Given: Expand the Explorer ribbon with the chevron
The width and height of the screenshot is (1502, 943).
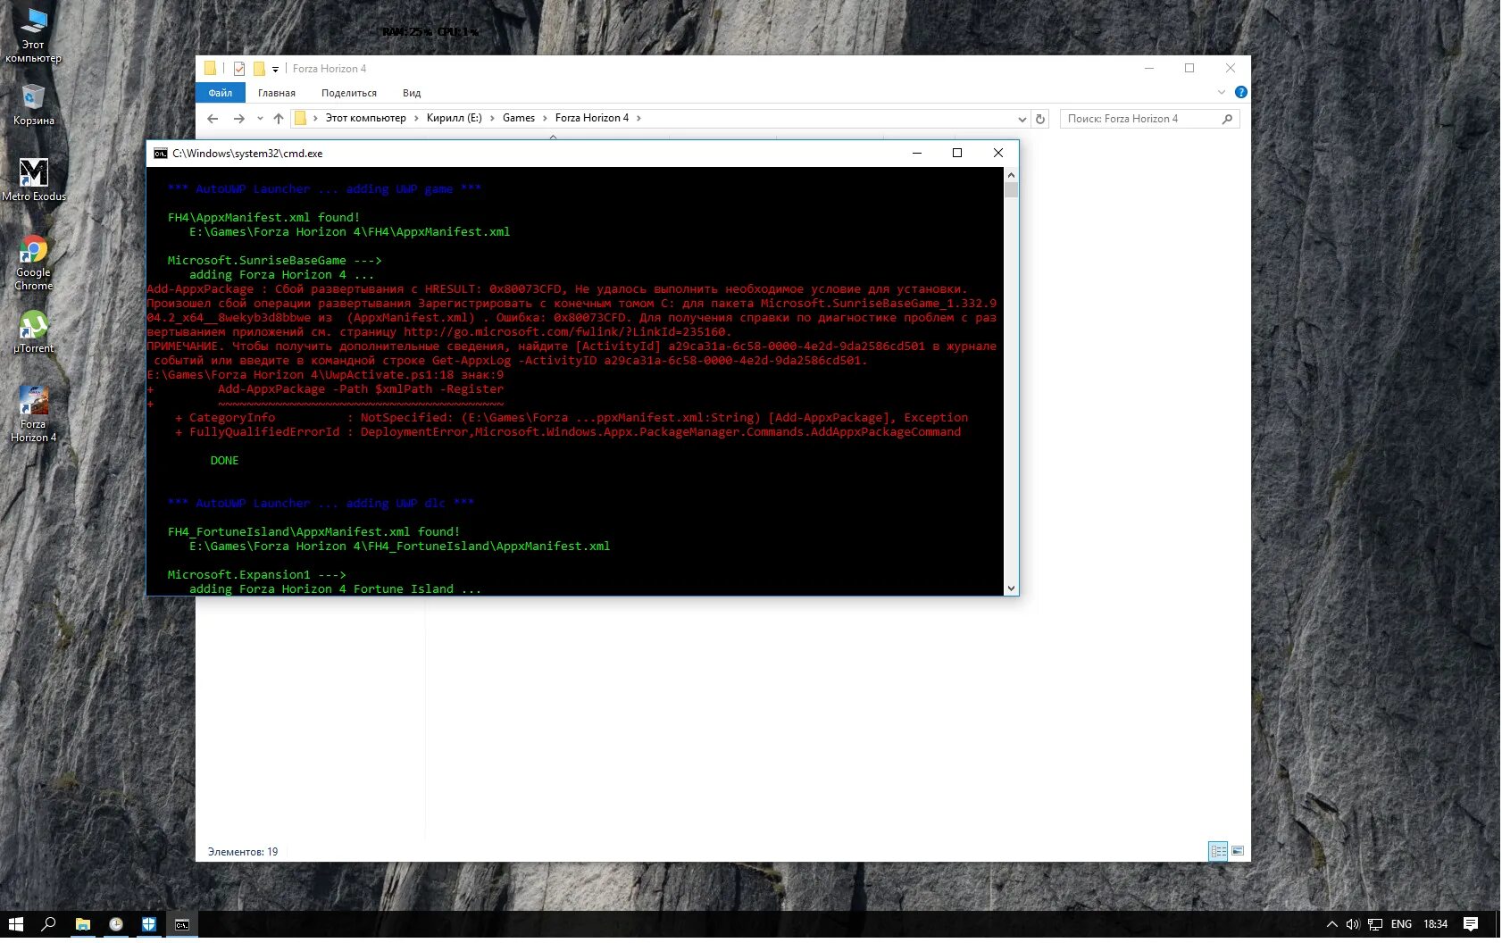Looking at the screenshot, I should pyautogui.click(x=1222, y=92).
